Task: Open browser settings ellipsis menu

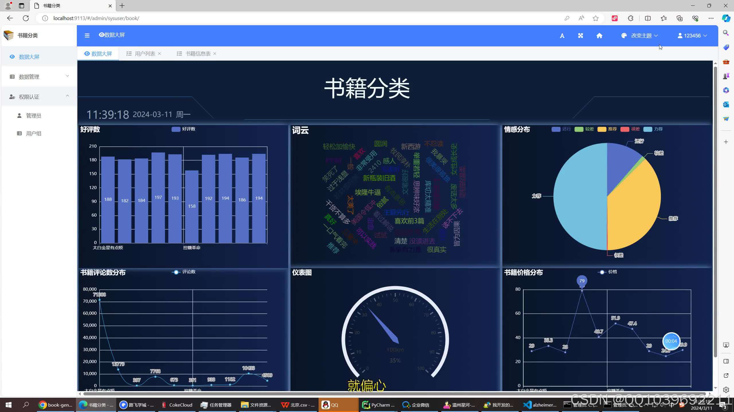Action: (x=711, y=18)
